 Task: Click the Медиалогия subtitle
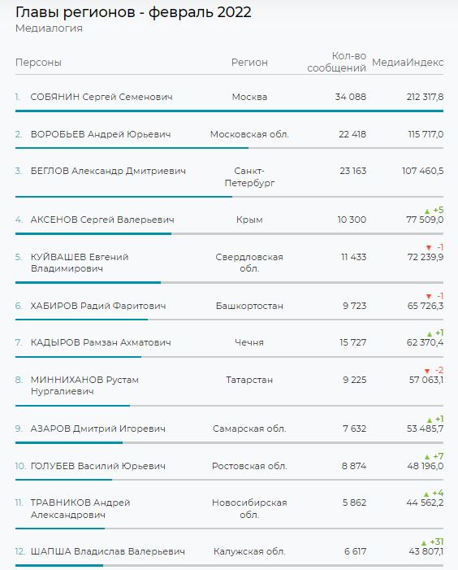click(x=49, y=28)
